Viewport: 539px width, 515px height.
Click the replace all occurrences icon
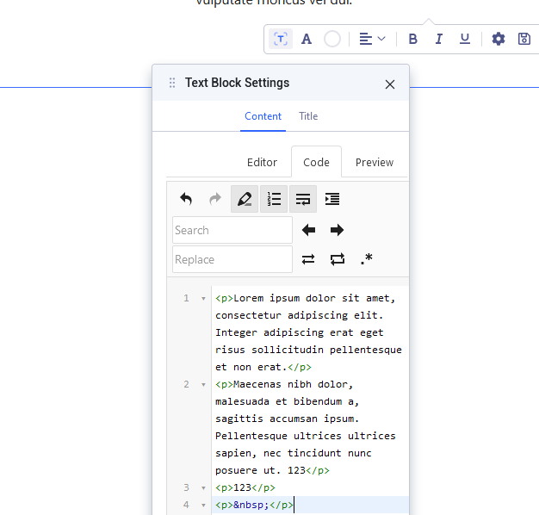(x=338, y=259)
